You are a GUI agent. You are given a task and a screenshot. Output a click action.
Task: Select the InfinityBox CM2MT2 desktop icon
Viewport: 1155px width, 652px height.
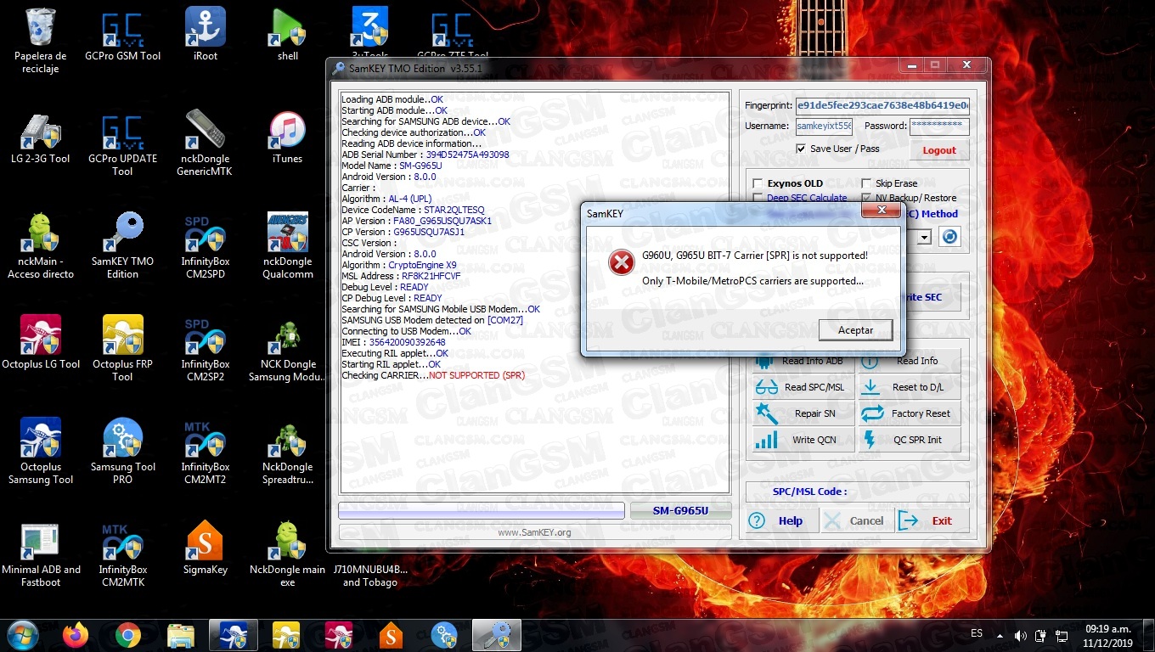(x=205, y=452)
